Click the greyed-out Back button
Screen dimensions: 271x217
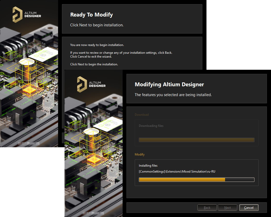click(x=207, y=207)
